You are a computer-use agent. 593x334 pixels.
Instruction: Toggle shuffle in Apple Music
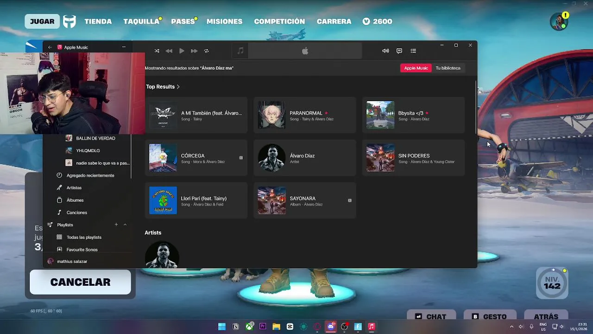[x=157, y=51]
